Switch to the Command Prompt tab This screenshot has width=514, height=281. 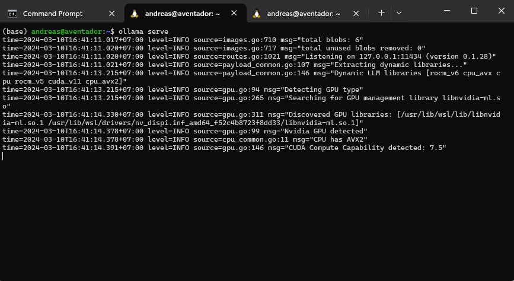(62, 14)
